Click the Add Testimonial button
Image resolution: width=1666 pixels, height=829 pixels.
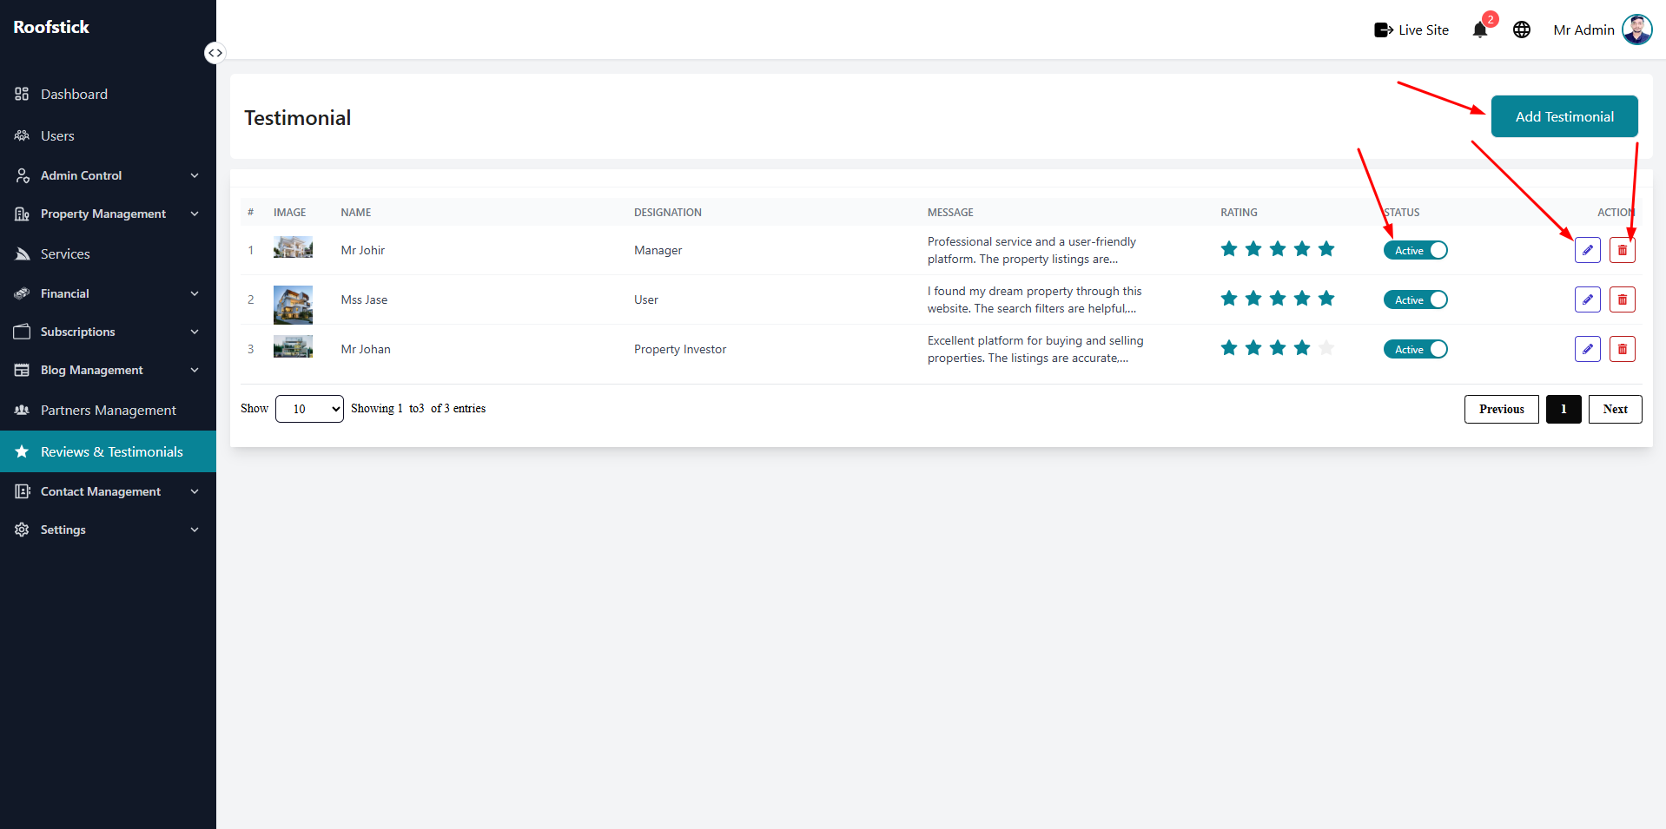1564,116
